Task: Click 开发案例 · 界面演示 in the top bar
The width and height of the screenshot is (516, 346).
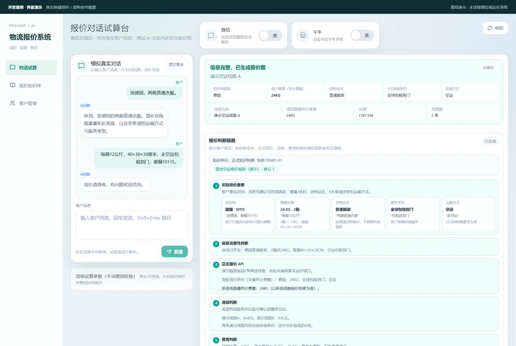Action: click(x=25, y=7)
